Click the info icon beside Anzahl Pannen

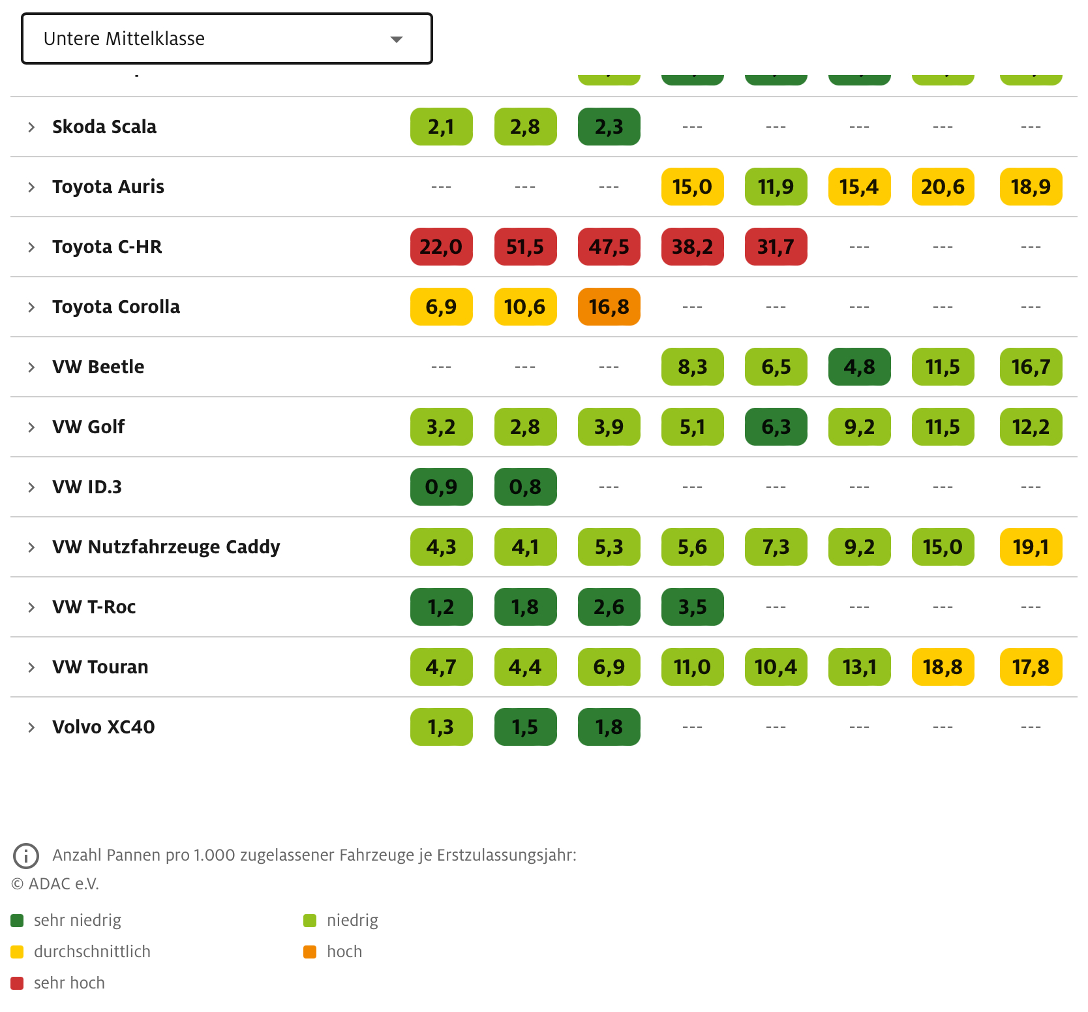26,855
